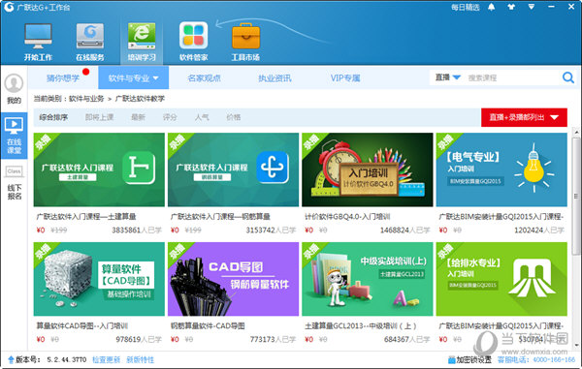Switch to the 执业资讯 tab
This screenshot has width=582, height=369.
tap(275, 77)
